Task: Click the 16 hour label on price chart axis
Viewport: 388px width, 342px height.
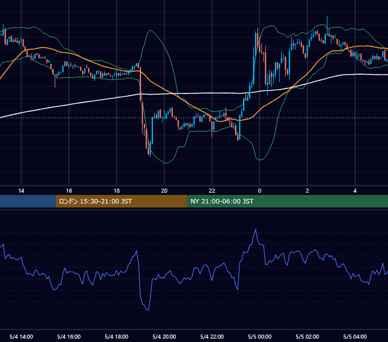Action: point(69,191)
